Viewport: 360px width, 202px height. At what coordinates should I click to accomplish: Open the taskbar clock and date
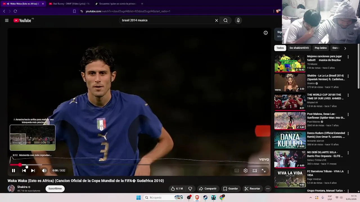tap(351, 198)
